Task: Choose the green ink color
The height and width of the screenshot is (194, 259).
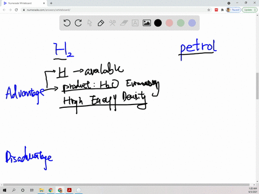Action: click(181, 23)
